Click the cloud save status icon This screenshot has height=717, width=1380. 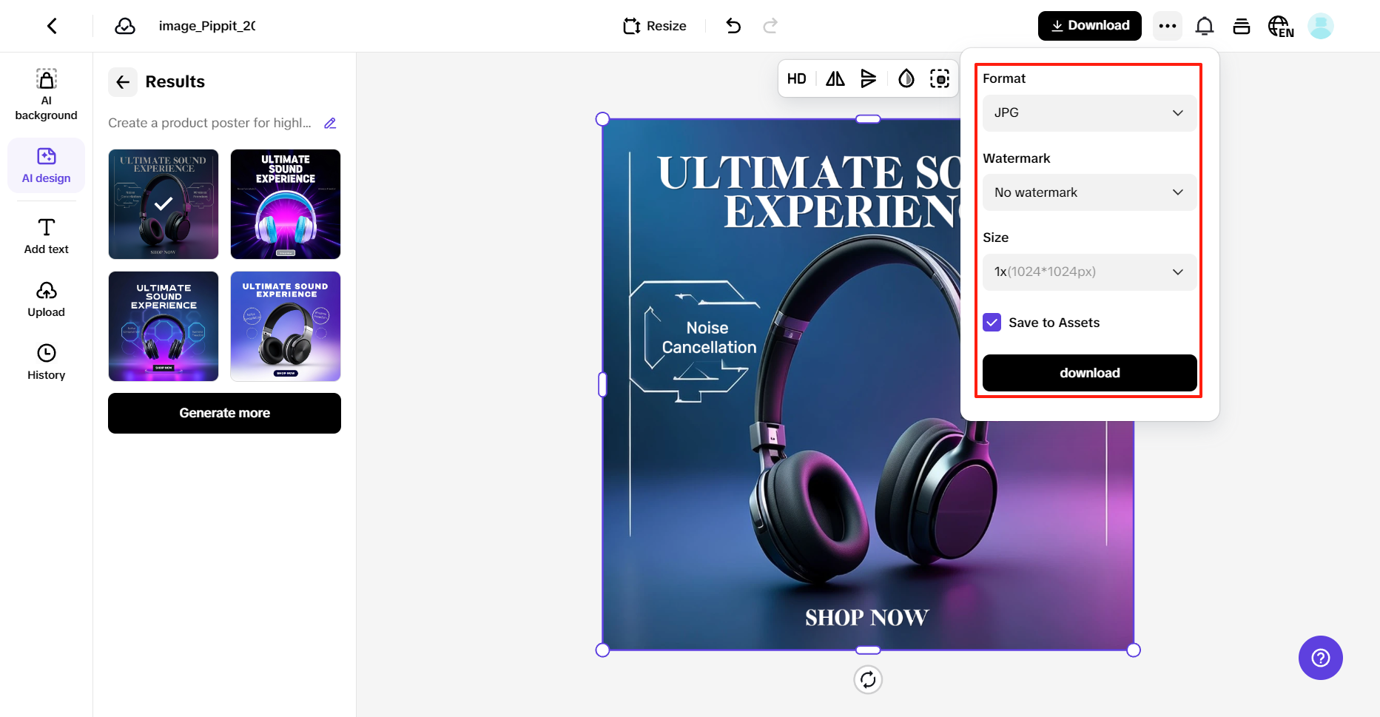[x=125, y=26]
